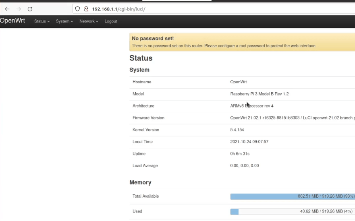Focus the address bar showing 192.168.1.1/cgi-bin/luci/

pos(214,9)
